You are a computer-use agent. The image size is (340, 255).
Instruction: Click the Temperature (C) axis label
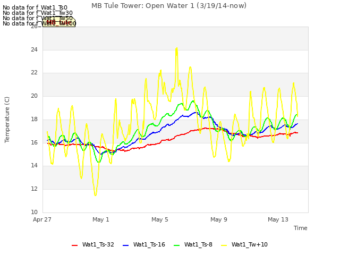click(x=7, y=120)
